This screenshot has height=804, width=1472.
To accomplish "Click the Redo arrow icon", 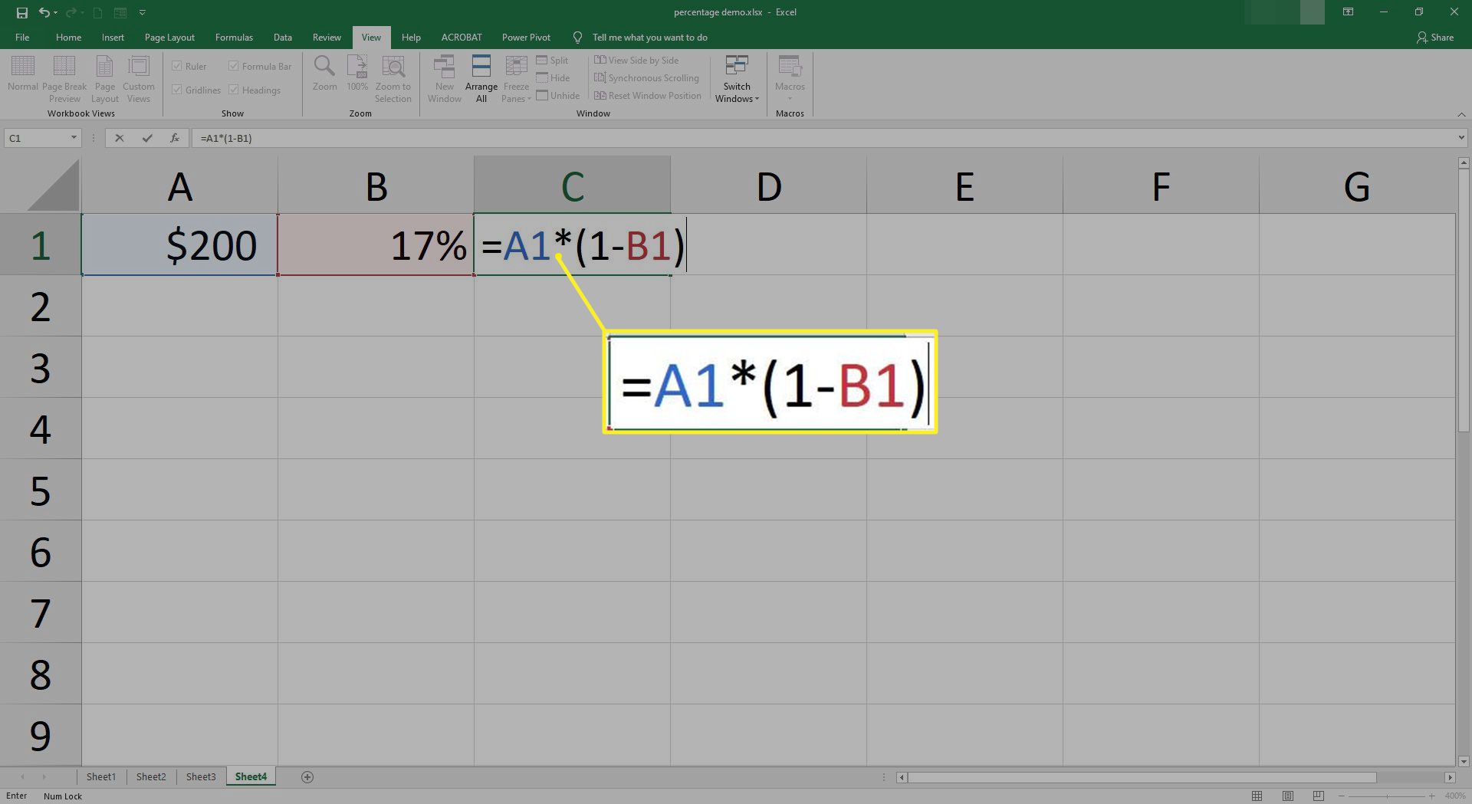I will point(71,12).
